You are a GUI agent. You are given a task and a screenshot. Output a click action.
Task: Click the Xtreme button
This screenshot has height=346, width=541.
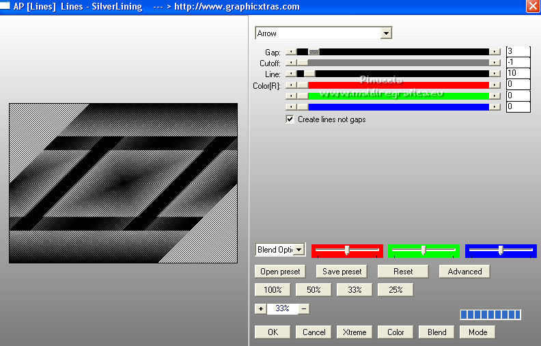pyautogui.click(x=355, y=332)
